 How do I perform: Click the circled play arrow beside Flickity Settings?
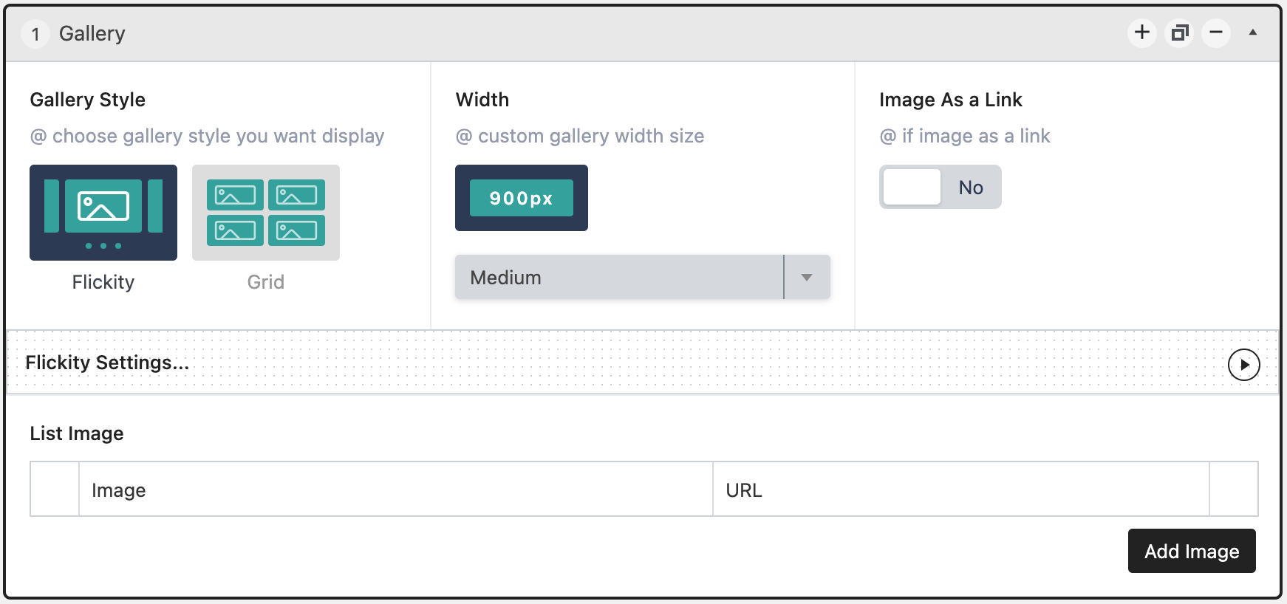(1243, 365)
